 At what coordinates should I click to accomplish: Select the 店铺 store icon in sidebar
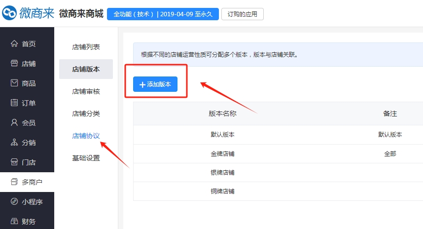[14, 64]
